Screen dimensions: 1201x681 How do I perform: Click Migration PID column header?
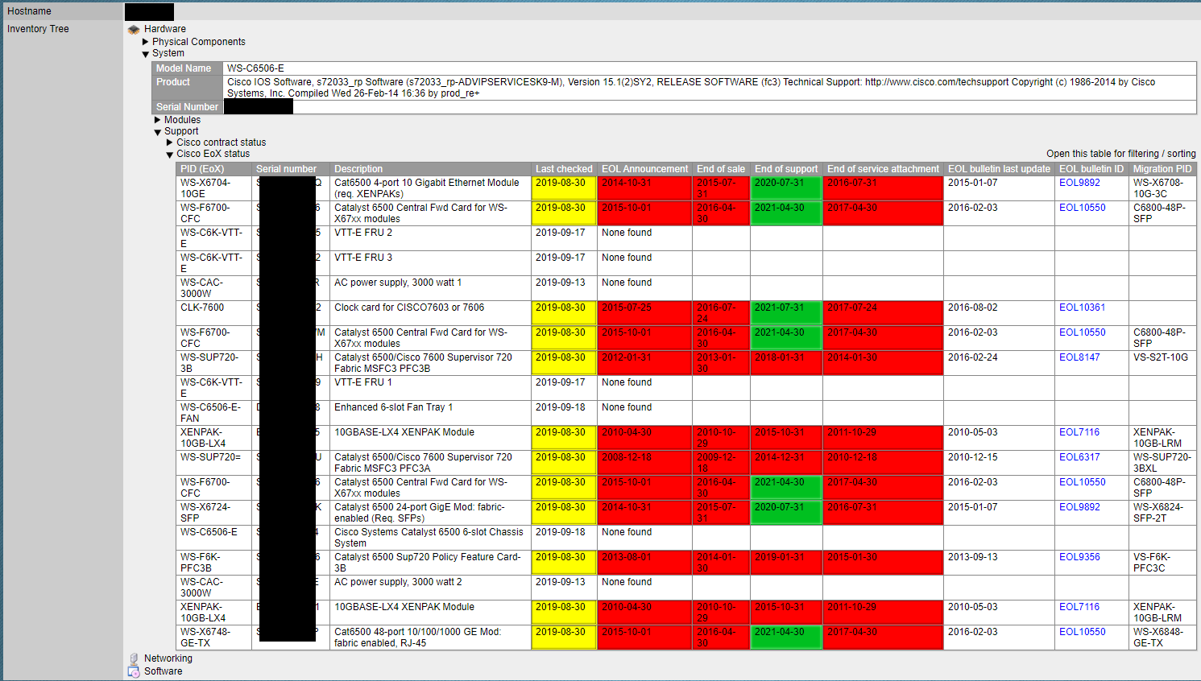tap(1162, 169)
